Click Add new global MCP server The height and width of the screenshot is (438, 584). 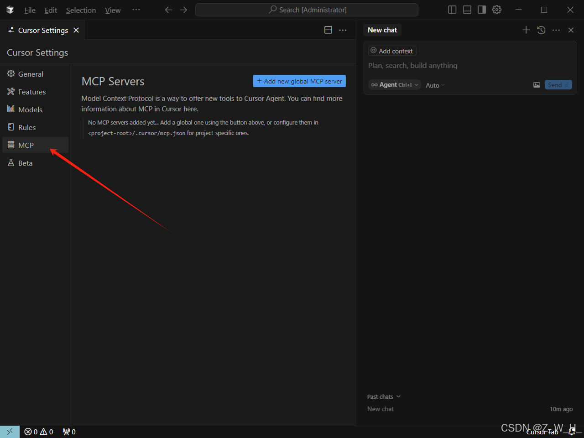point(299,81)
